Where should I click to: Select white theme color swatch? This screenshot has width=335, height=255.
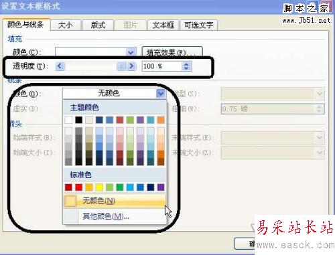[68, 120]
